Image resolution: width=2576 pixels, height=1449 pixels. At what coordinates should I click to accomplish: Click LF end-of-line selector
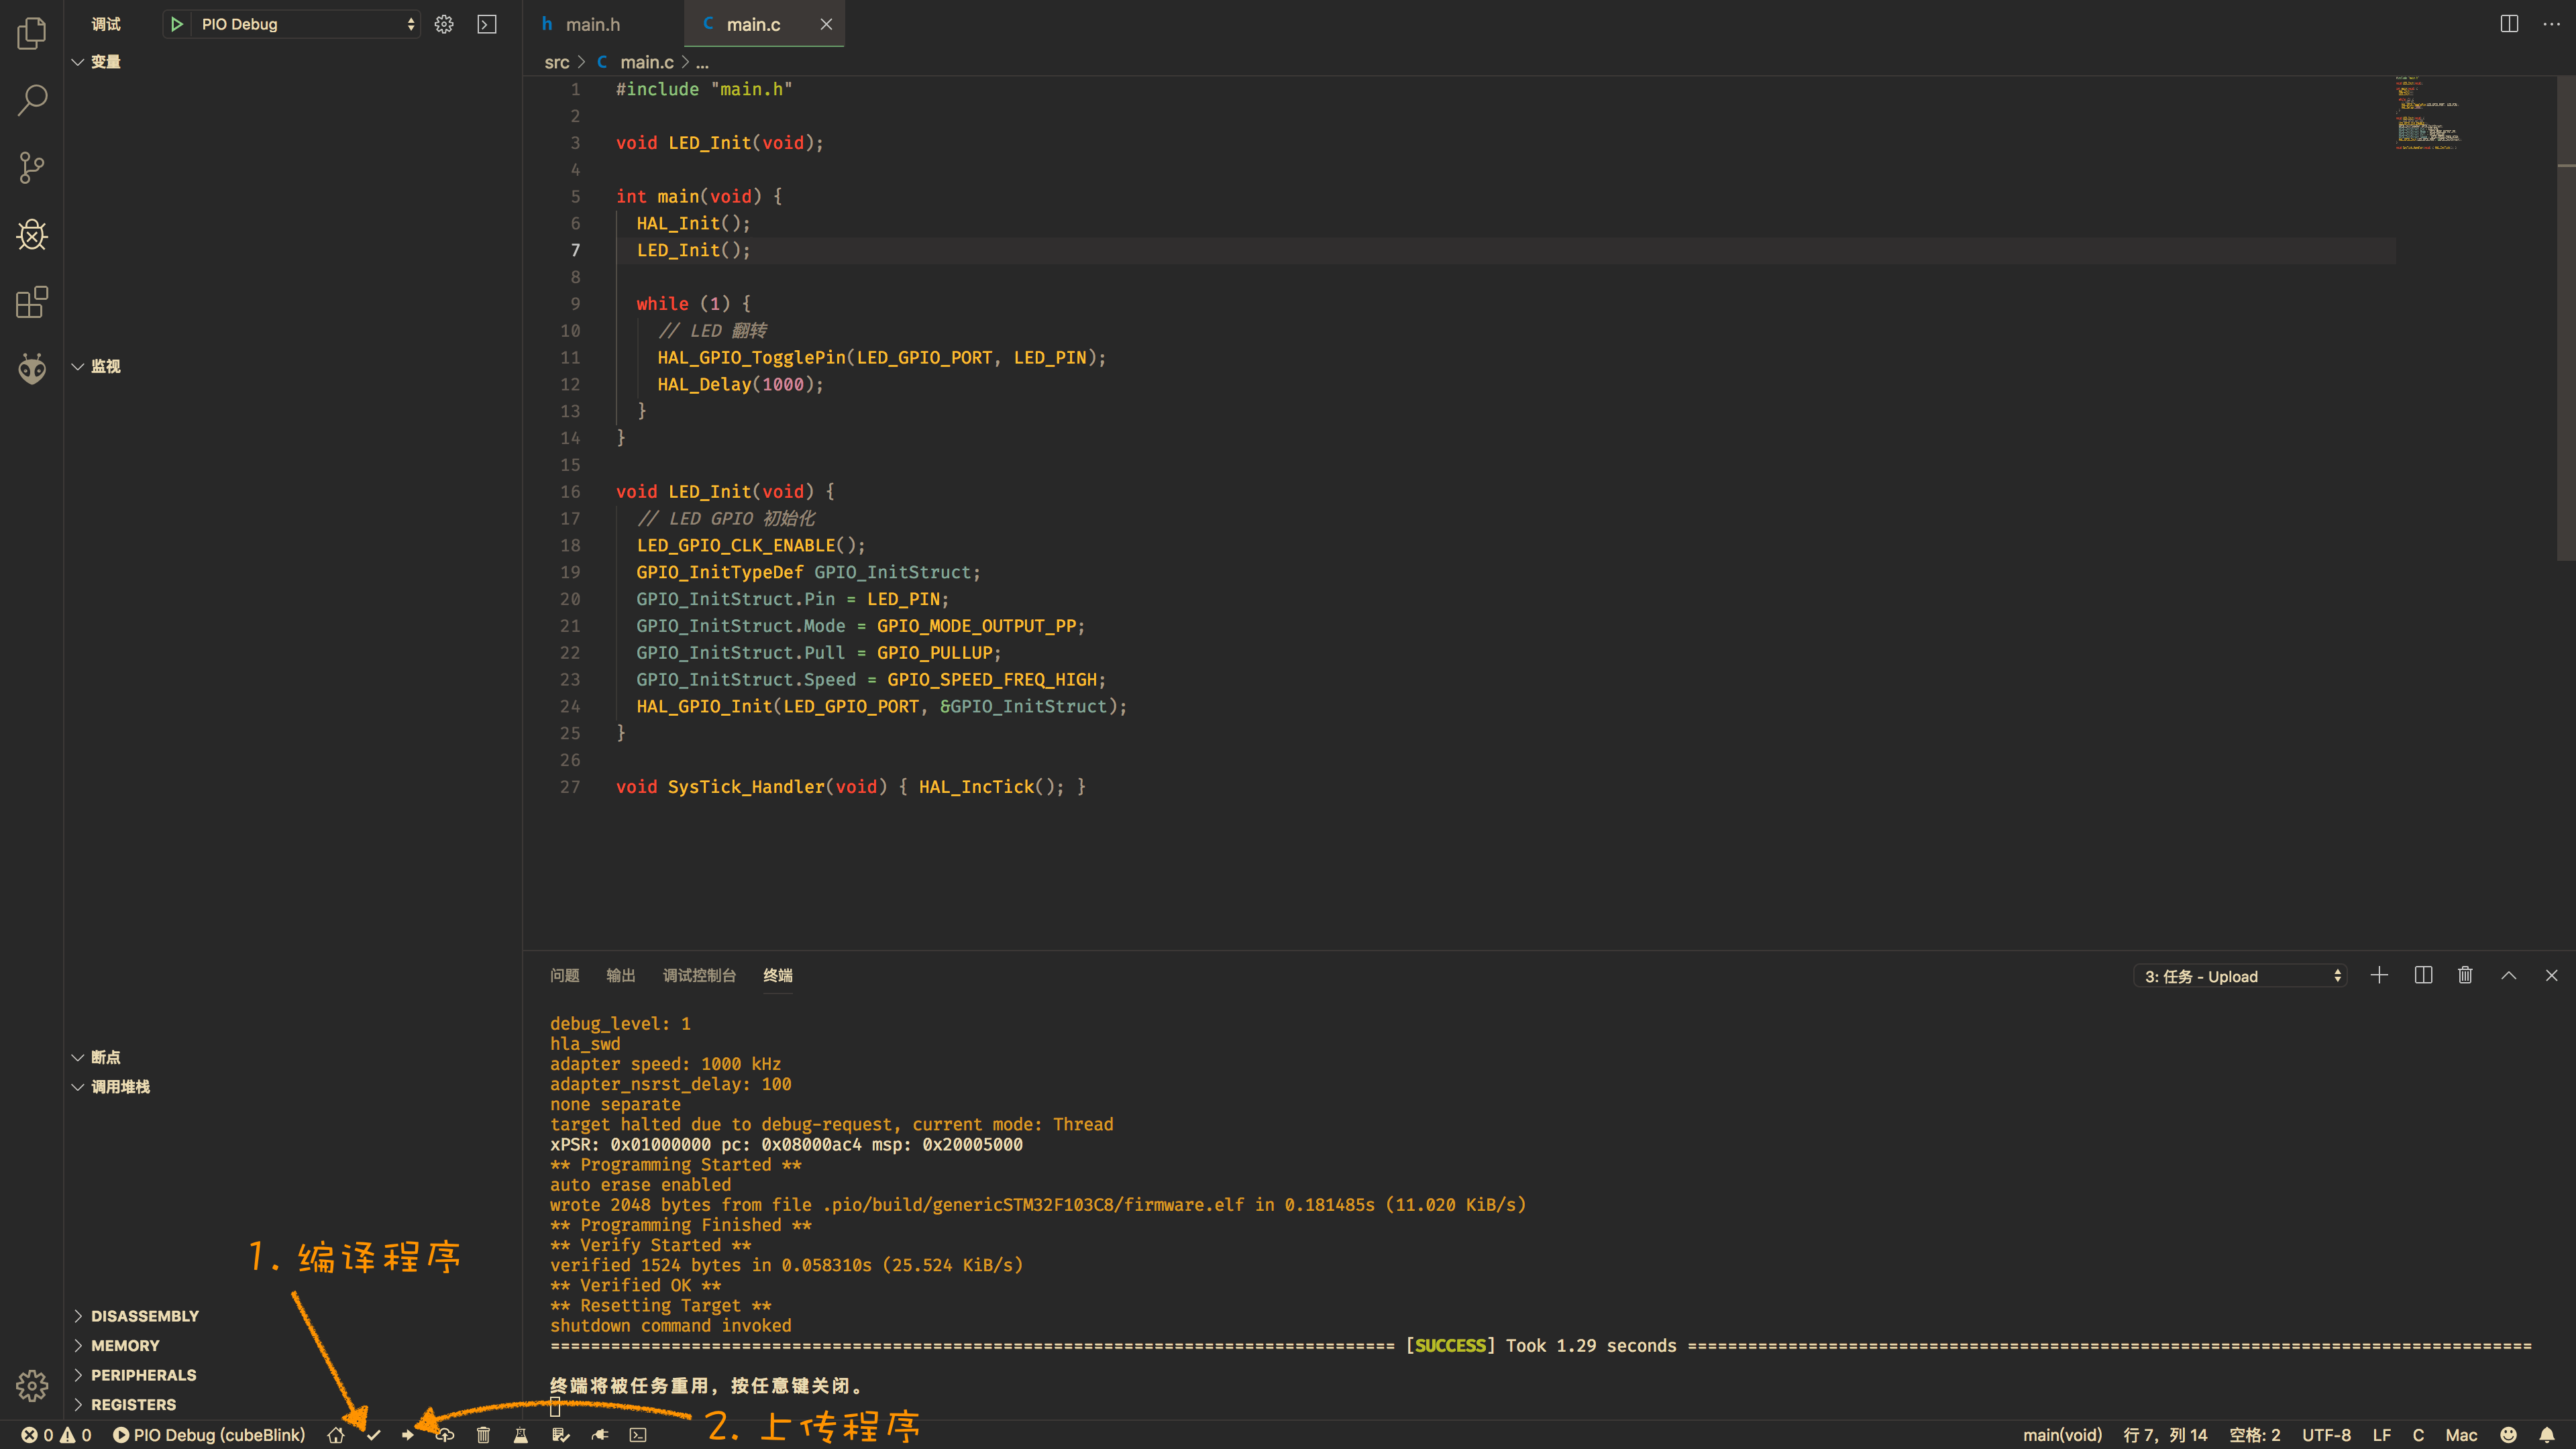coord(2382,1435)
